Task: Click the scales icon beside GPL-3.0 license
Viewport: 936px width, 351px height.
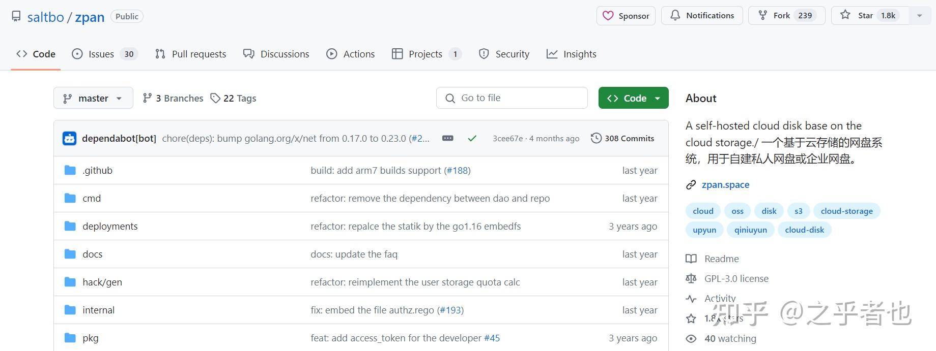Action: click(691, 278)
